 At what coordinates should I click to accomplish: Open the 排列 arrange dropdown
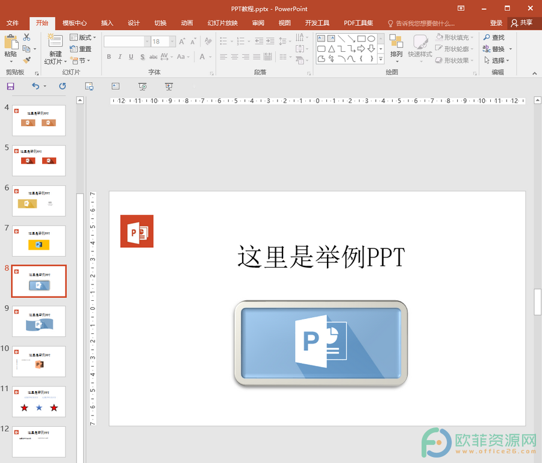click(396, 48)
